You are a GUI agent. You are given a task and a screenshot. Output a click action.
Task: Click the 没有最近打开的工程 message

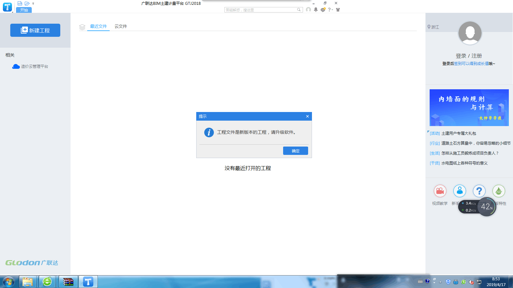pos(248,168)
